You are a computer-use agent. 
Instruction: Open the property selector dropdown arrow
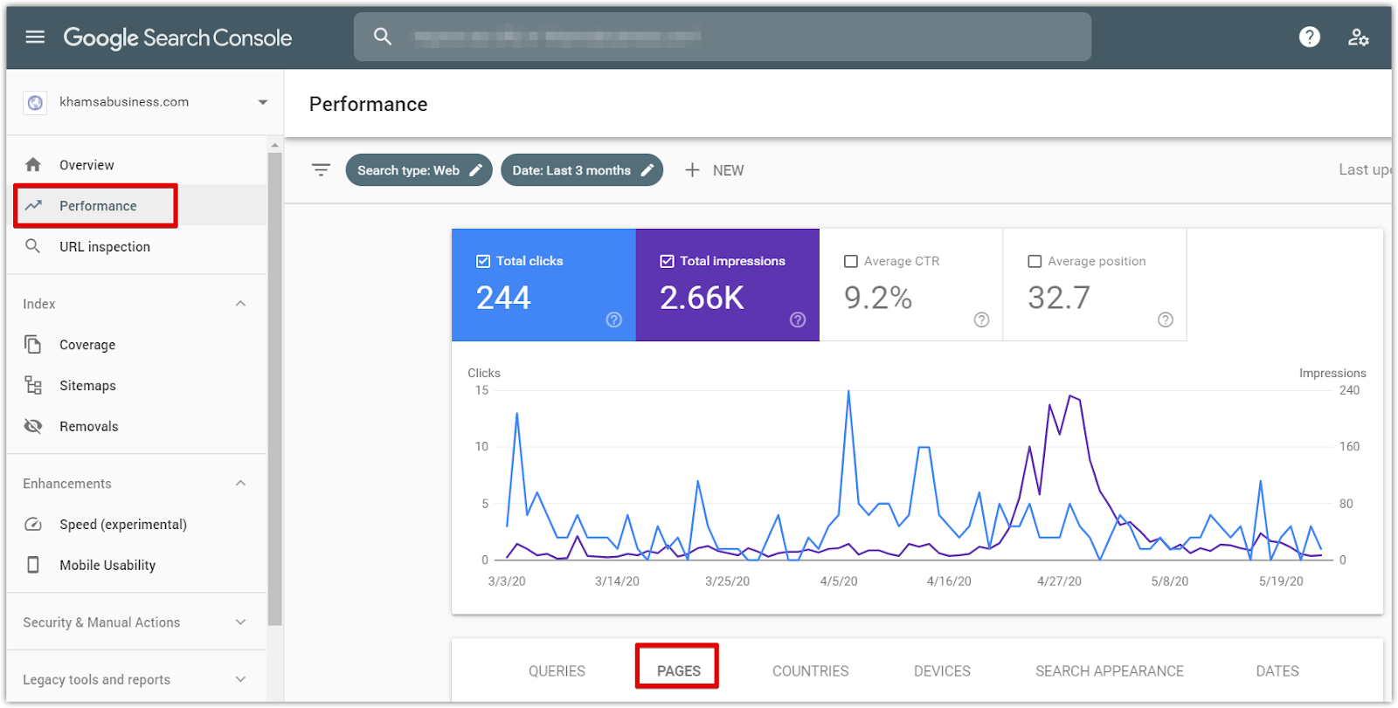click(x=263, y=102)
